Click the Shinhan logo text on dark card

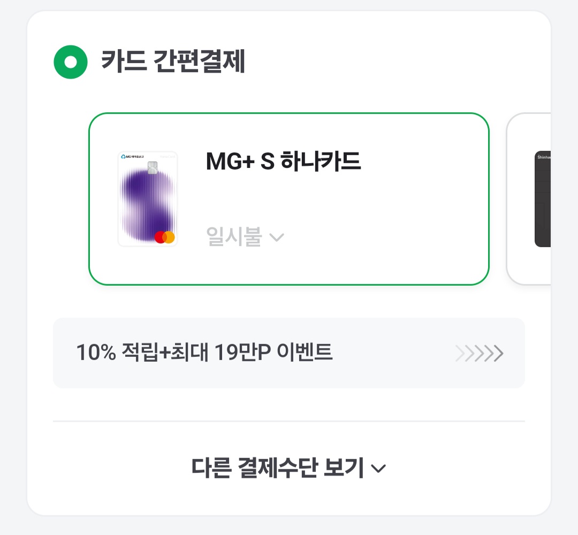click(543, 157)
